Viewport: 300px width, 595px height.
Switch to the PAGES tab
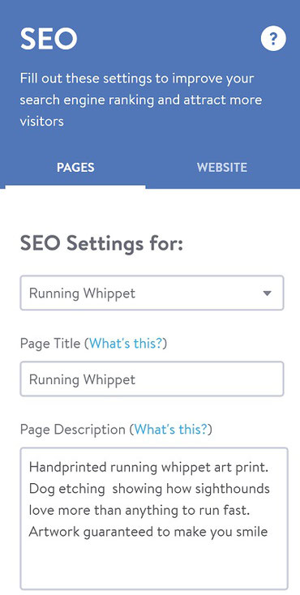[x=75, y=167]
